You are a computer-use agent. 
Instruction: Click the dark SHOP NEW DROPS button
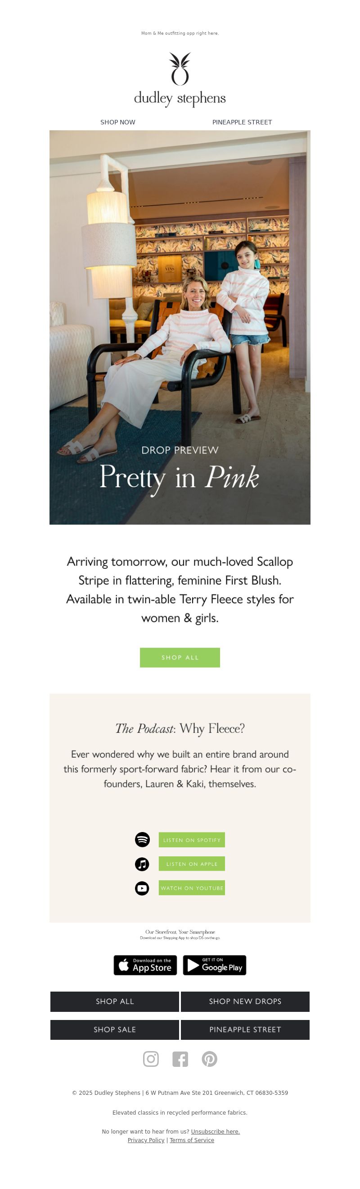pyautogui.click(x=245, y=1002)
